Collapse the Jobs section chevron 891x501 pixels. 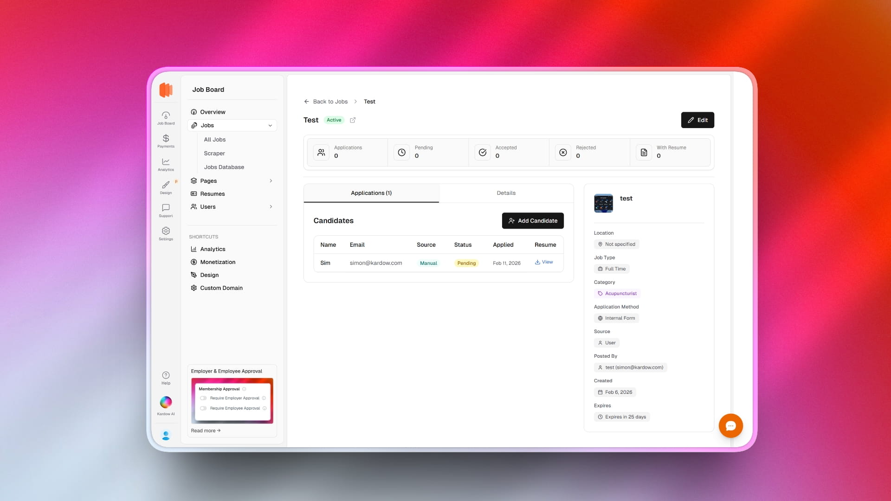271,125
